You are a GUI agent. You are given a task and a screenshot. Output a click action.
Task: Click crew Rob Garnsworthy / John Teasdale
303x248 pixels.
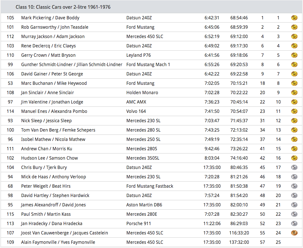(55, 27)
